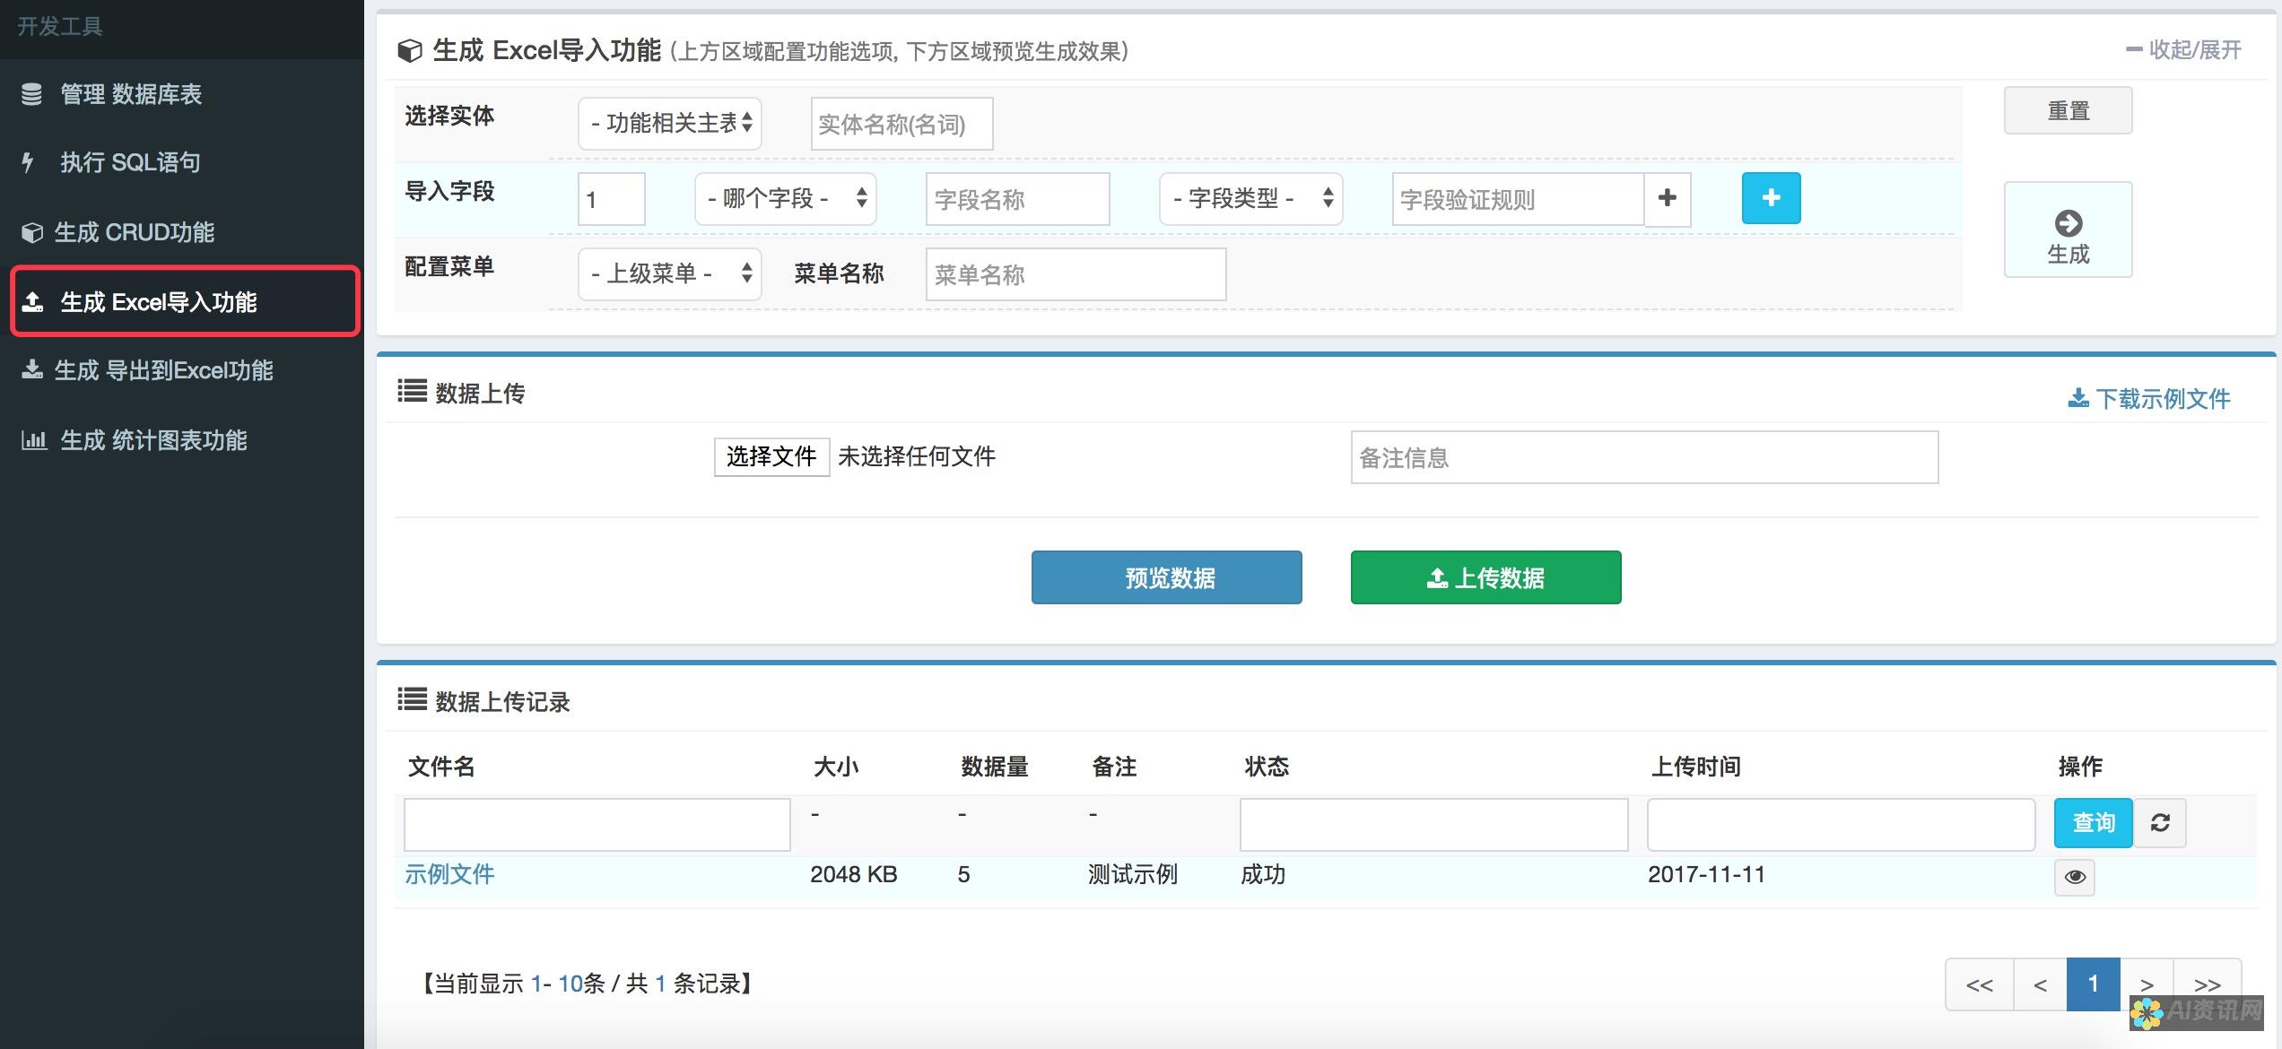Viewport: 2282px width, 1049px height.
Task: Focus the 字段名称 input
Action: coord(1017,199)
